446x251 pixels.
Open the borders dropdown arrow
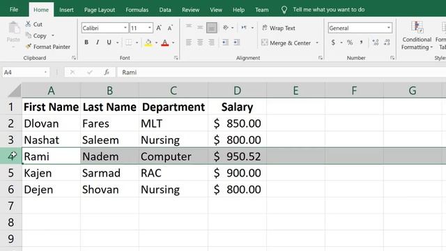137,43
